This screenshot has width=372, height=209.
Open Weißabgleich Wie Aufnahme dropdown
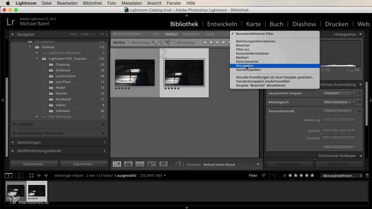pos(339,102)
